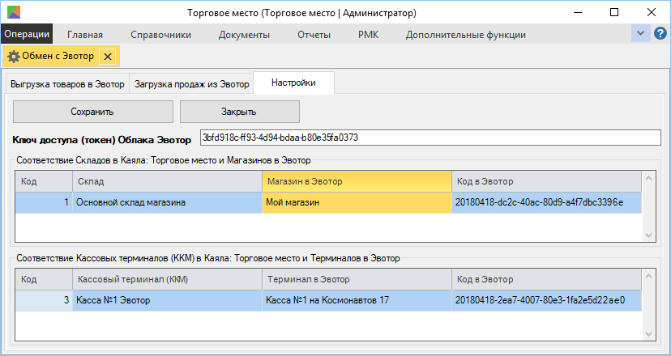Image resolution: width=671 pixels, height=356 pixels.
Task: Click Магазин в Эвотор column header
Action: pos(357,181)
